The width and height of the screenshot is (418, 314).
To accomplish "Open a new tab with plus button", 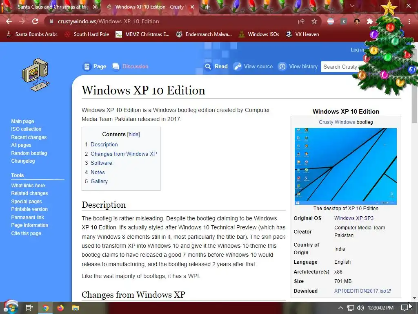I will (x=208, y=7).
